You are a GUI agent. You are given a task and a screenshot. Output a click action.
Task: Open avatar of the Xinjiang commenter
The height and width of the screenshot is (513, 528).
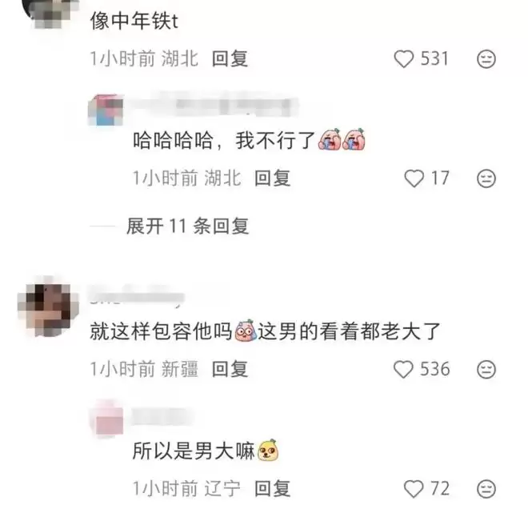[48, 308]
